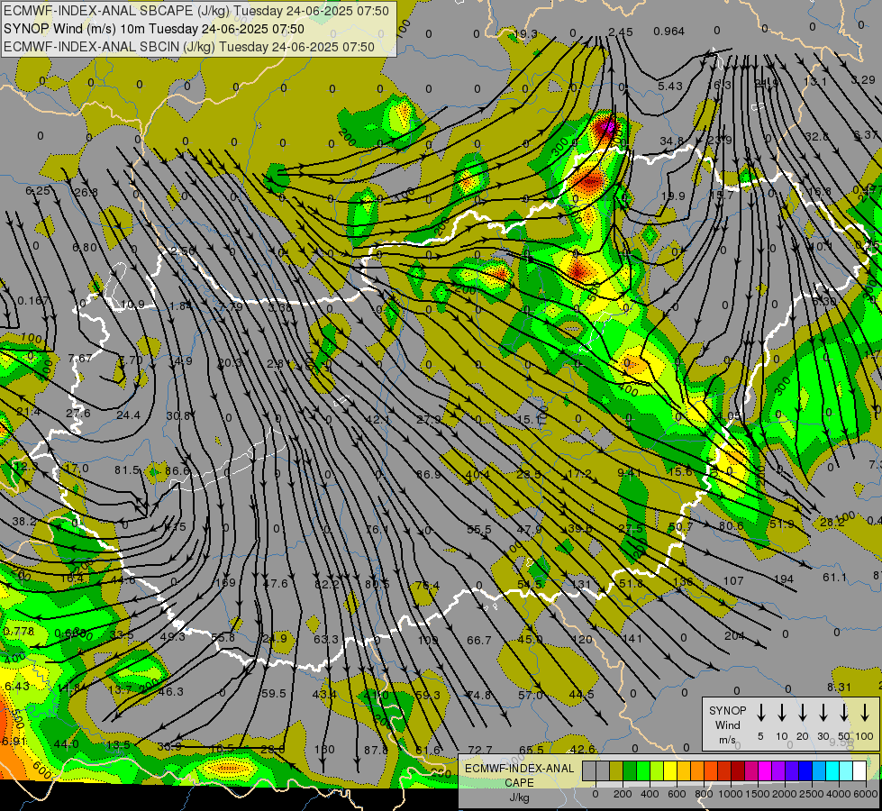The width and height of the screenshot is (882, 811).
Task: Click the map value 131
Action: 581,584
